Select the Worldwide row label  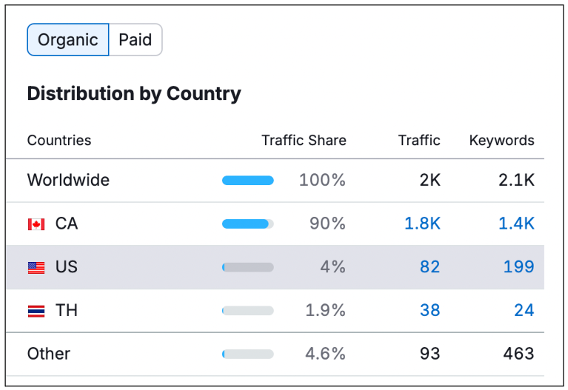[x=68, y=181]
